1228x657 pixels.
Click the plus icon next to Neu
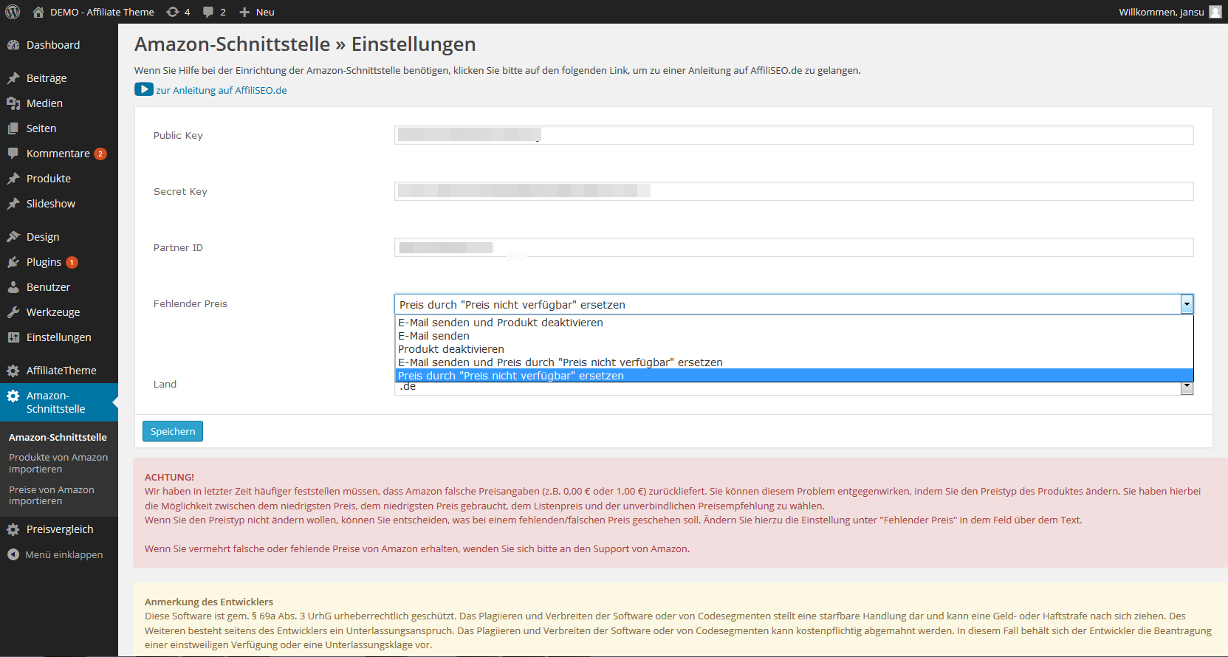pyautogui.click(x=245, y=12)
